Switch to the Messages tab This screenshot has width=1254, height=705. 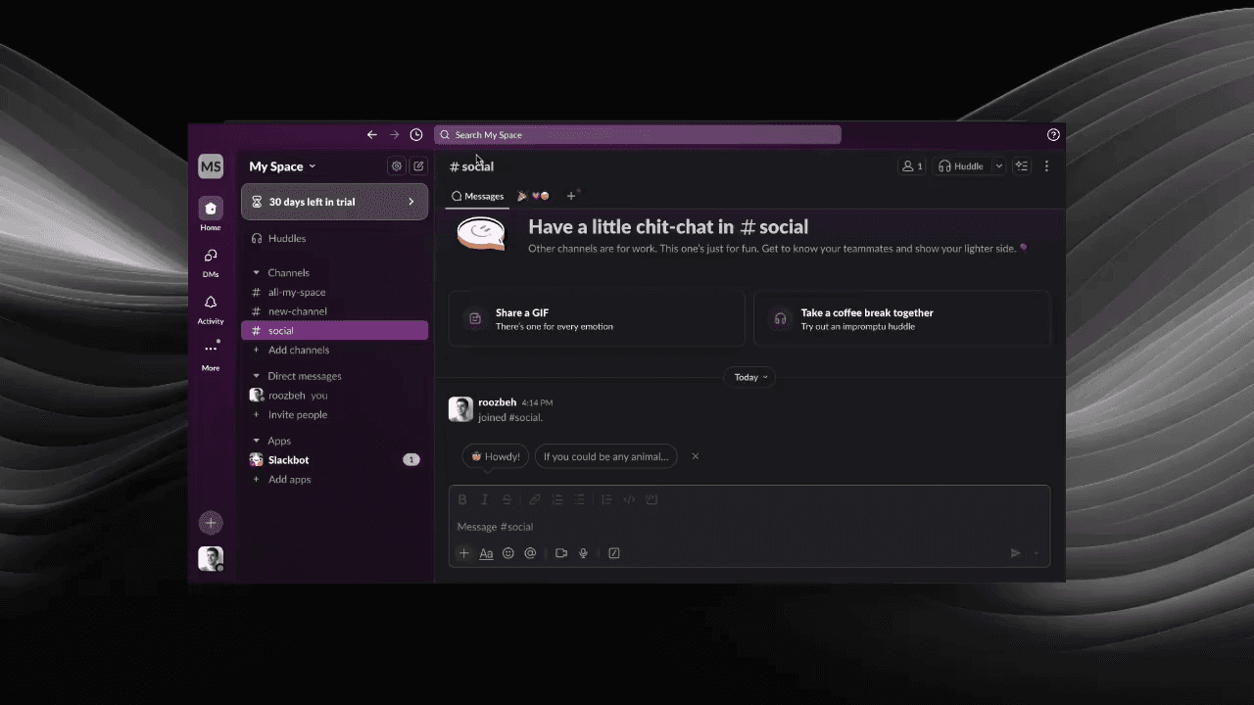tap(477, 196)
